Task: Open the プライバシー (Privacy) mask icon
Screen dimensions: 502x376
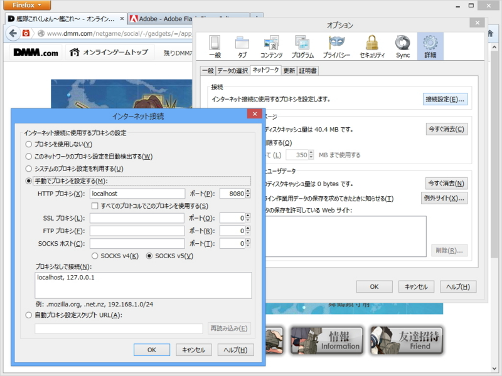Action: click(336, 46)
